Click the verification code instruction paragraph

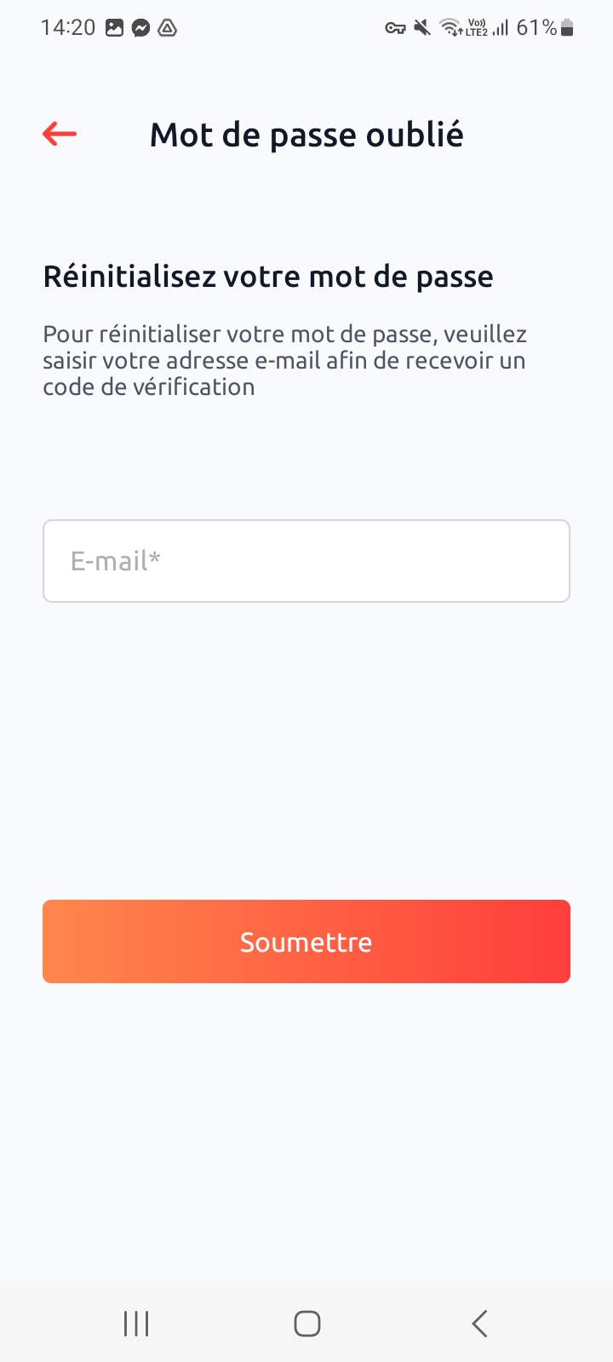(285, 360)
